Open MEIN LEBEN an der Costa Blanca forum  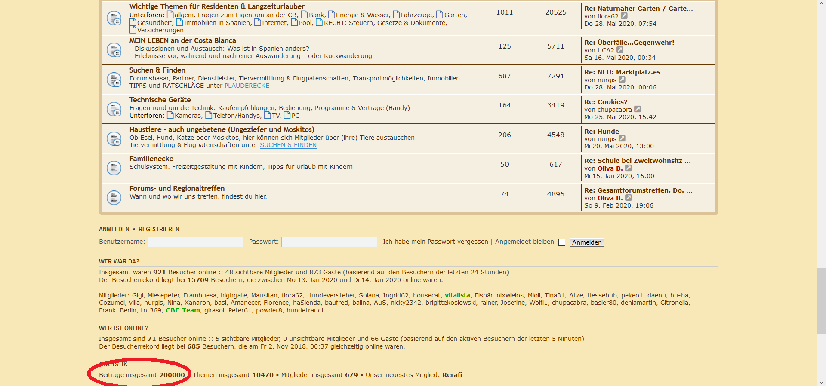point(182,40)
